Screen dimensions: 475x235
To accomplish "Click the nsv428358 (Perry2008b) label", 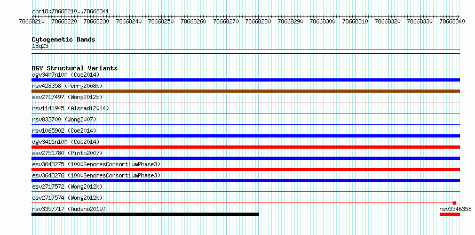I will tap(67, 86).
